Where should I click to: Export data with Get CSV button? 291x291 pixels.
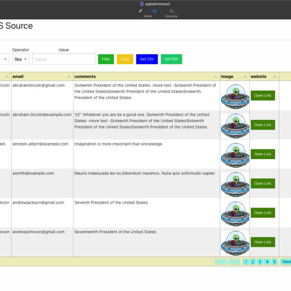tap(147, 59)
